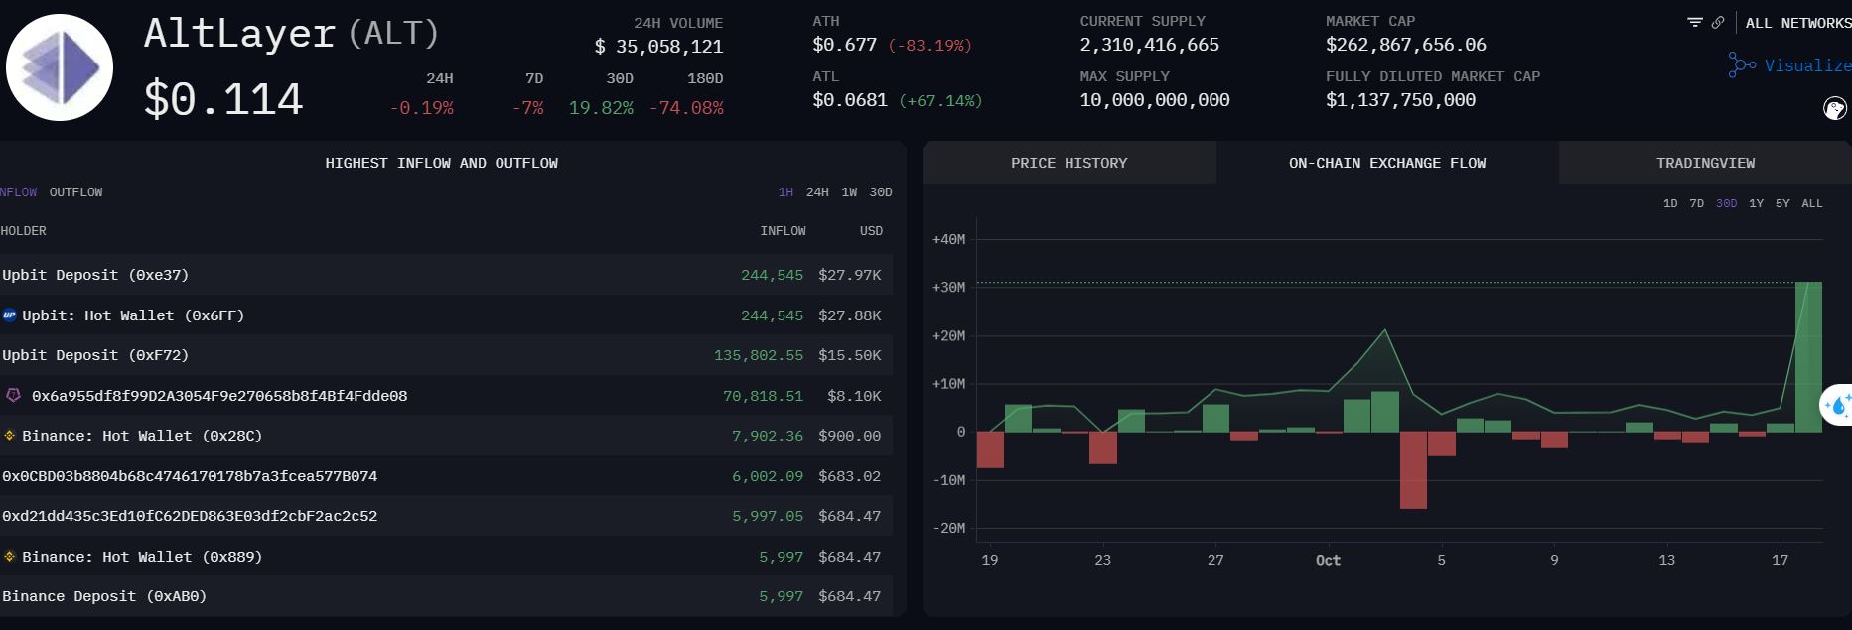Click the AltLayer token logo
The width and height of the screenshot is (1852, 630).
(60, 67)
